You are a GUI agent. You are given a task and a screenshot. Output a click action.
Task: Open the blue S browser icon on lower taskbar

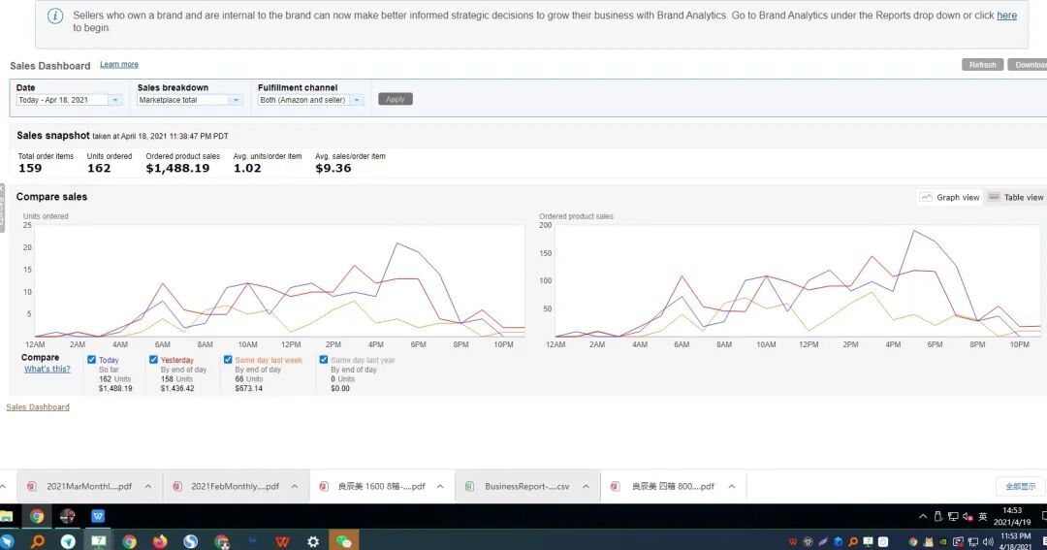(190, 541)
